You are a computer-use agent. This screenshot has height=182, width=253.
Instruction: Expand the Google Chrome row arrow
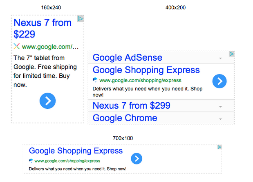pyautogui.click(x=220, y=119)
